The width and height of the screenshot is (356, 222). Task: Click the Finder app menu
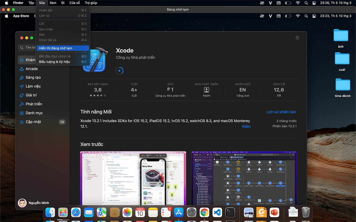tap(18, 3)
